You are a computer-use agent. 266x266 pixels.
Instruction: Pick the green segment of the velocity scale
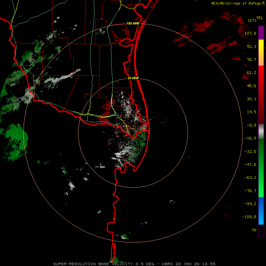[261, 168]
